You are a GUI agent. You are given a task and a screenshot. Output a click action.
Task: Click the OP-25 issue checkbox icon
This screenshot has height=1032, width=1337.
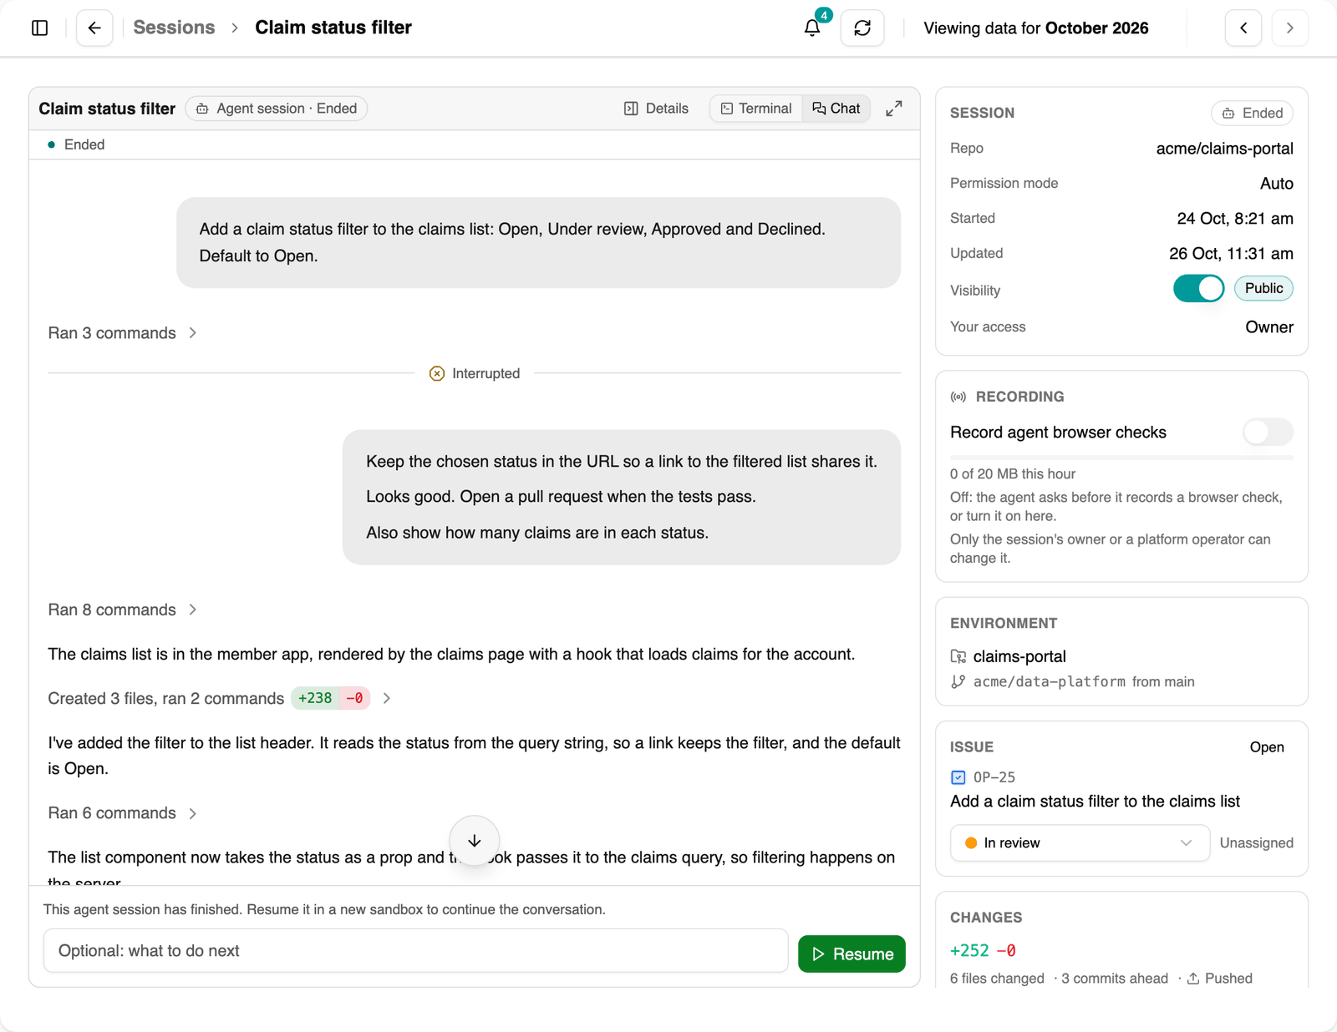pos(958,777)
